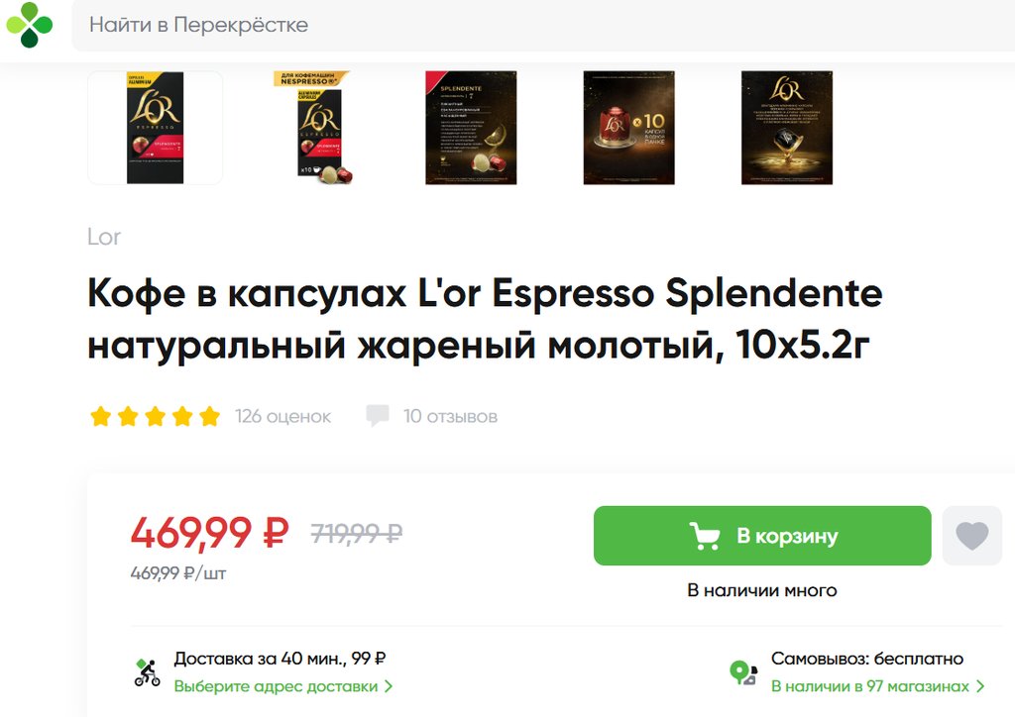This screenshot has width=1015, height=717.
Task: Click the shopping cart icon in the green button
Action: [x=705, y=536]
